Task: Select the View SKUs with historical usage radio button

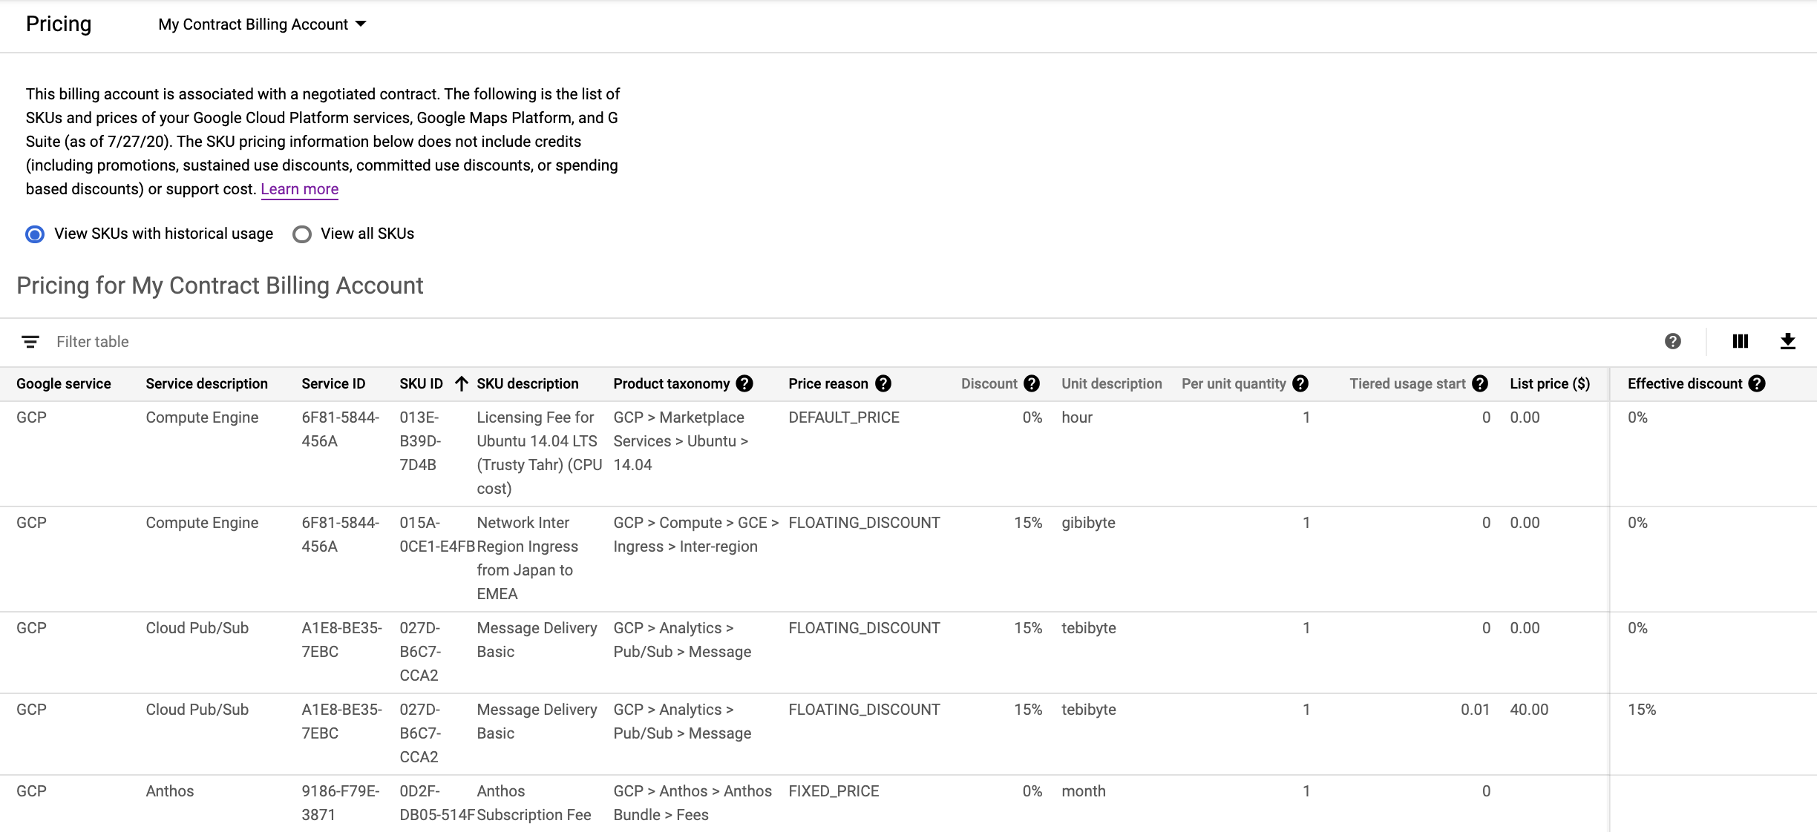Action: click(35, 233)
